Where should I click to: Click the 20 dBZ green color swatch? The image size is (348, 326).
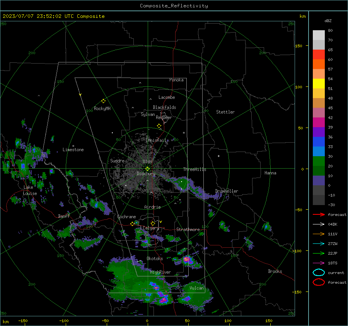click(319, 161)
